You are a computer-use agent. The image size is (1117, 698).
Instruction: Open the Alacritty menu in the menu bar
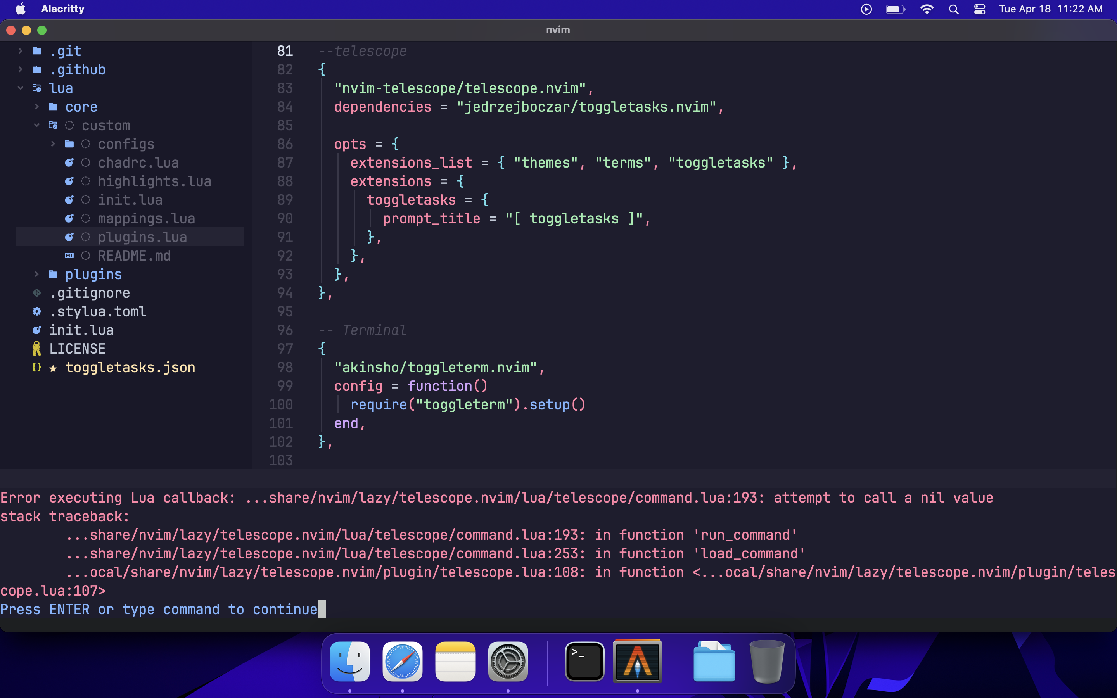point(62,9)
